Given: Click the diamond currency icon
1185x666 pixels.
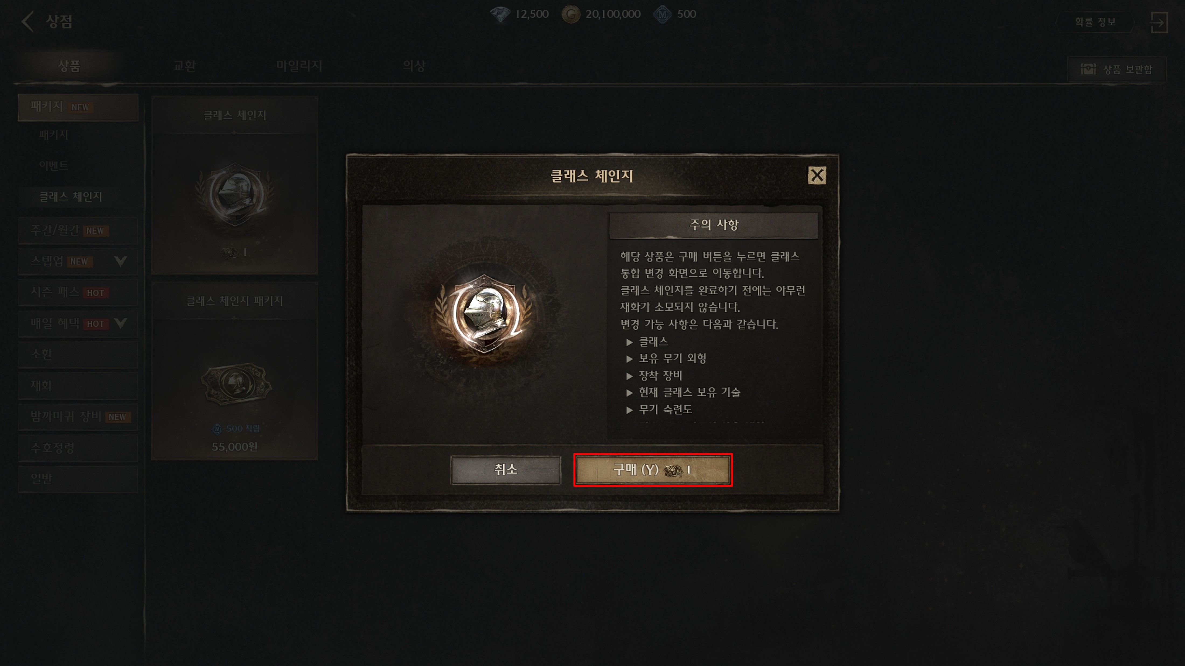Looking at the screenshot, I should pyautogui.click(x=500, y=14).
